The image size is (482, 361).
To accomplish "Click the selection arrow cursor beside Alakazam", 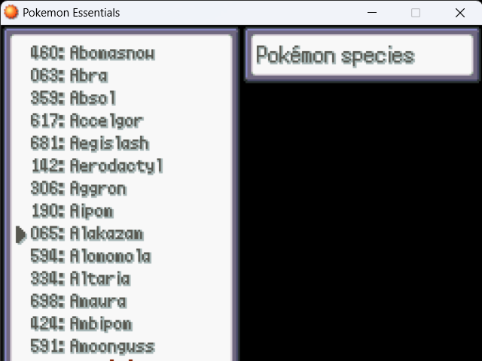I will [x=21, y=235].
